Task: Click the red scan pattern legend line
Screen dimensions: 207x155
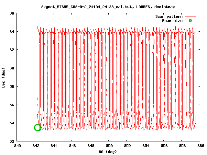Action: click(x=190, y=16)
